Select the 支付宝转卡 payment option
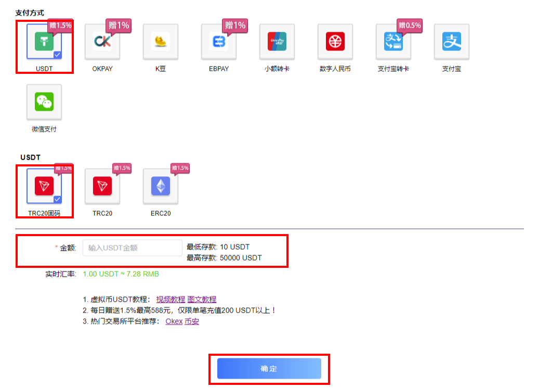Viewport: 538px width, 388px height. click(x=393, y=42)
